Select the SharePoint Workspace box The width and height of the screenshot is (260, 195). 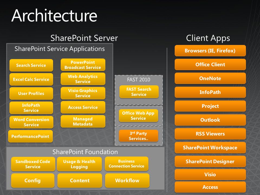click(x=210, y=148)
